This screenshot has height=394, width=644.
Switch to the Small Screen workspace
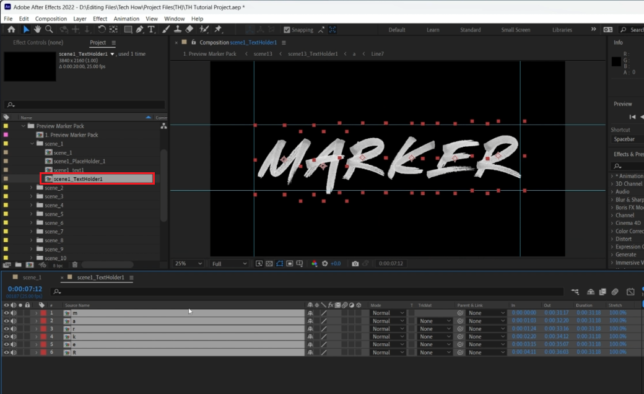(x=516, y=30)
